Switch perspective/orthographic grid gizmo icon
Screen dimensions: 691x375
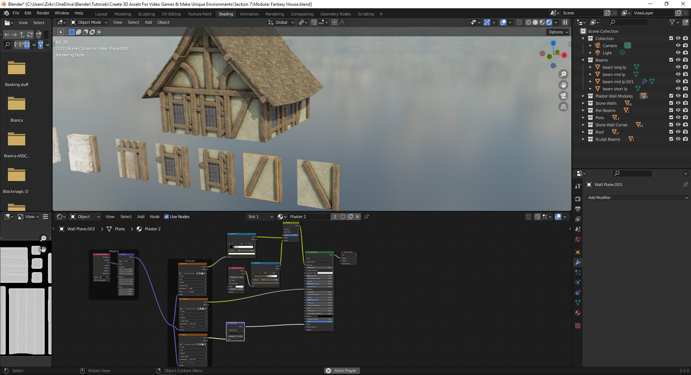tap(563, 107)
